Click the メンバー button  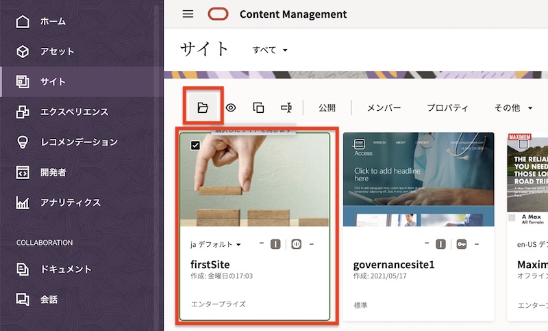coord(384,107)
